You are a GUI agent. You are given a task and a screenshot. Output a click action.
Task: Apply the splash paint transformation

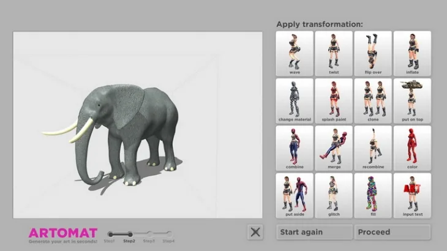click(x=334, y=101)
